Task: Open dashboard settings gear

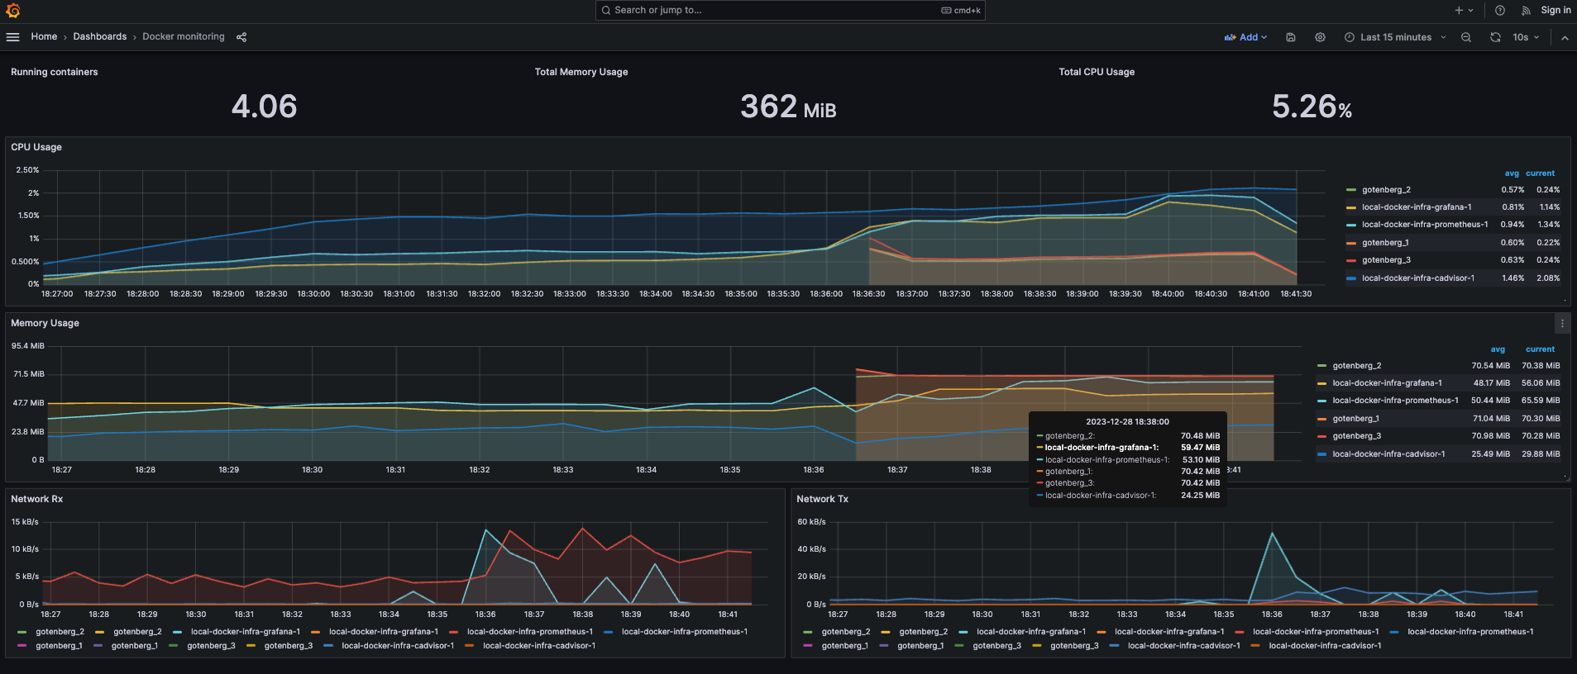Action: 1320,37
